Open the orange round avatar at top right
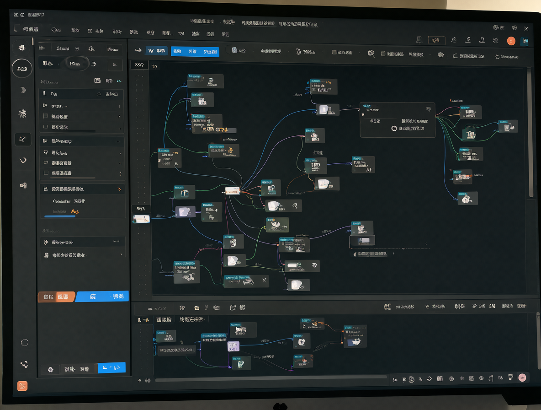The height and width of the screenshot is (410, 541). 511,41
